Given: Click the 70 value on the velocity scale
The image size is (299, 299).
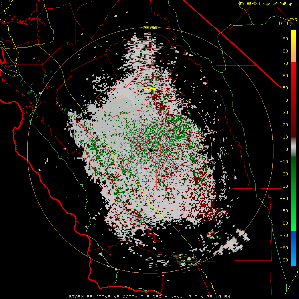Looking at the screenshot, I should pyautogui.click(x=285, y=63).
